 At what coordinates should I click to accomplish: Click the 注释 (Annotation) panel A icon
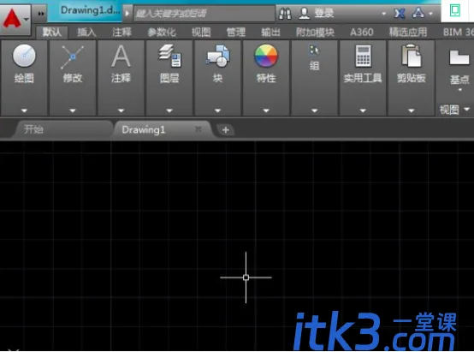pos(121,56)
